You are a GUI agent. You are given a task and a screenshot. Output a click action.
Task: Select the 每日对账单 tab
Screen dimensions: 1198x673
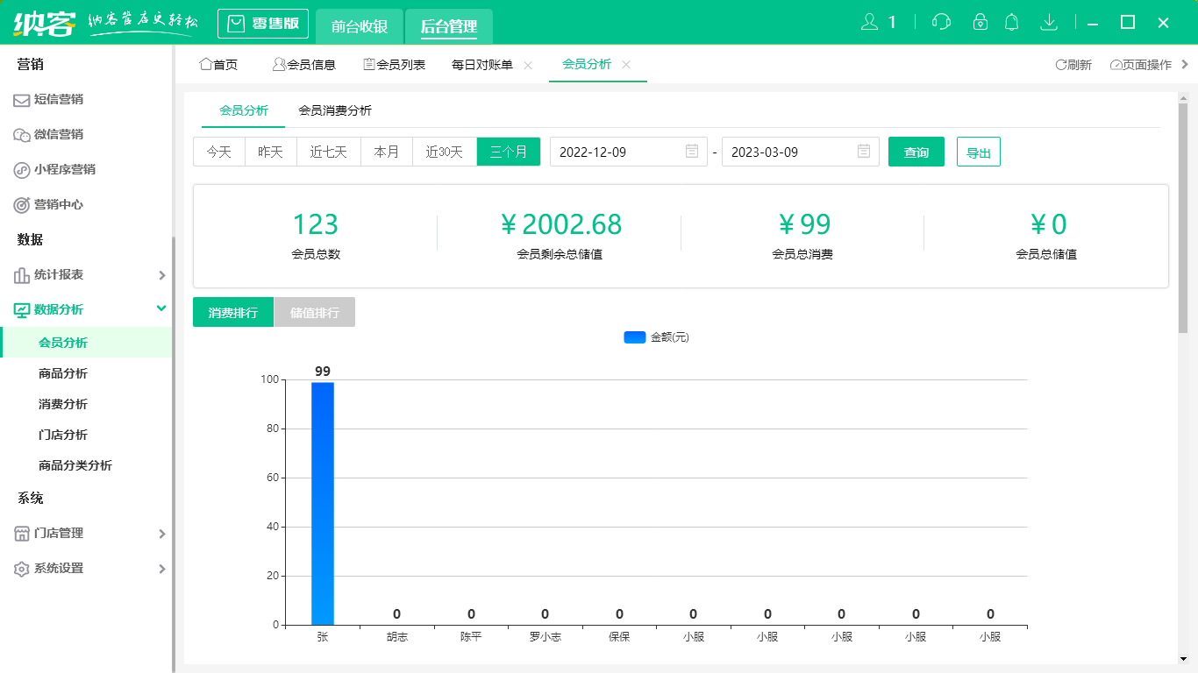pos(482,65)
